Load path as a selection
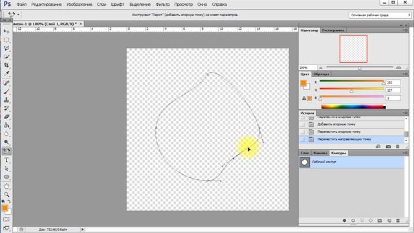Screen dimensions: 414x233 (362, 220)
